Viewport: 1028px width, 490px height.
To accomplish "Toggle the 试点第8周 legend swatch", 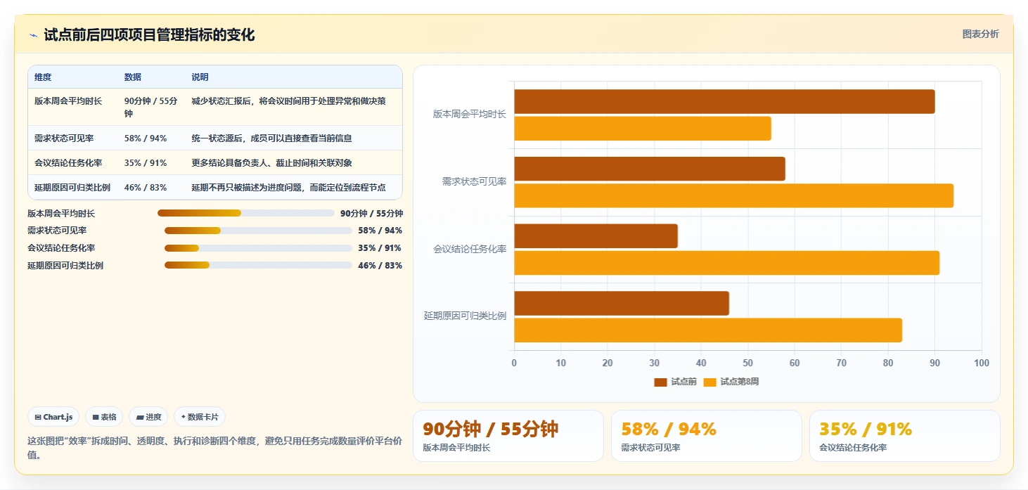I will (x=709, y=382).
